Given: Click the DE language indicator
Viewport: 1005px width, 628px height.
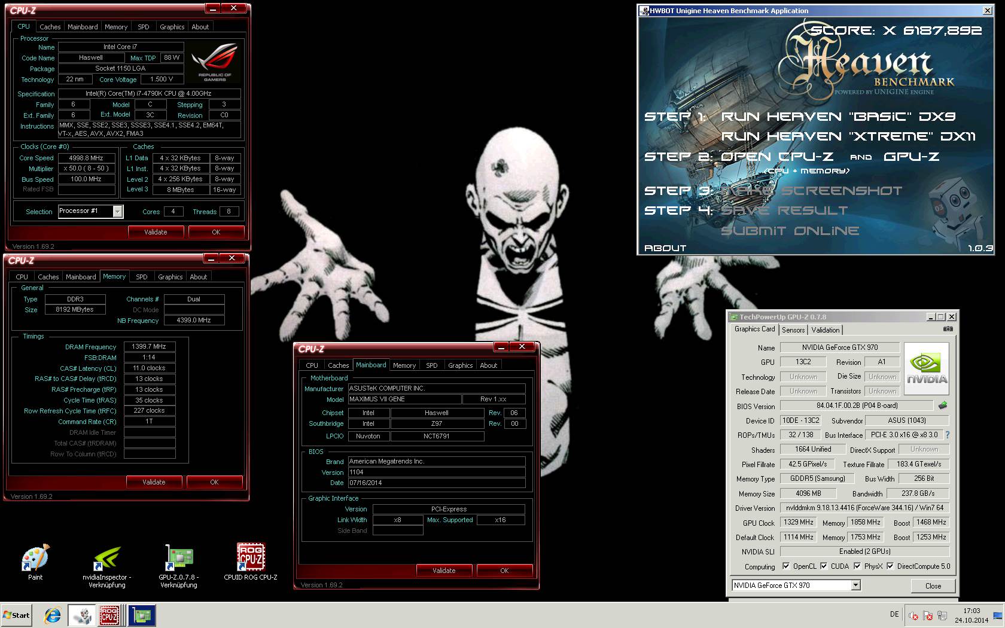Looking at the screenshot, I should click(894, 614).
